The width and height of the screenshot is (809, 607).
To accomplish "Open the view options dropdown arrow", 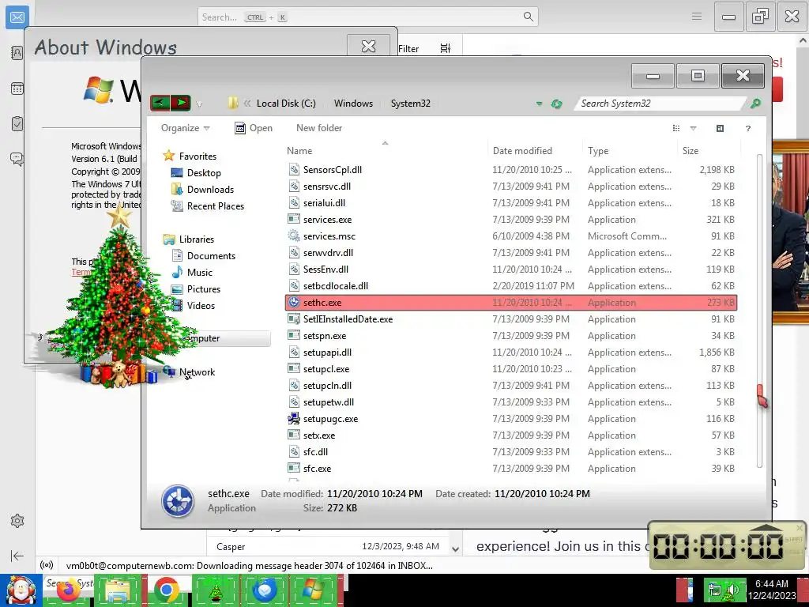I will (x=693, y=128).
